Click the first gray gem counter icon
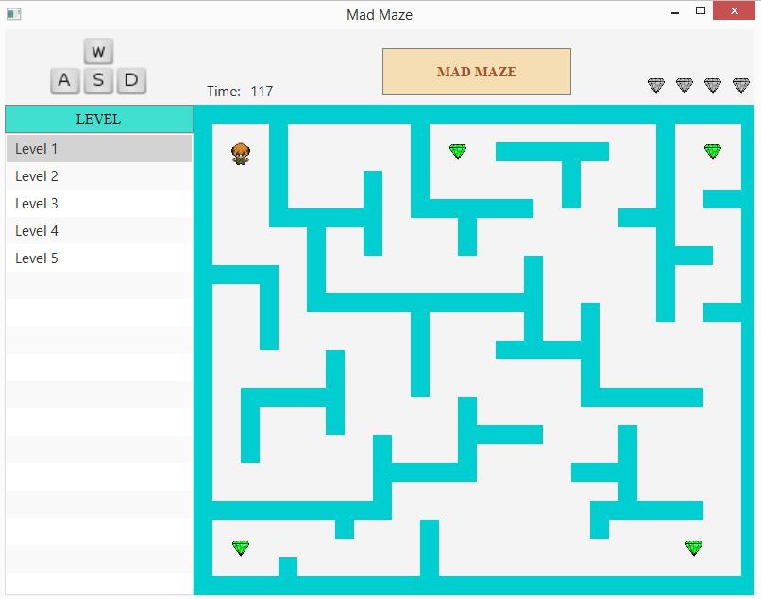 pyautogui.click(x=655, y=85)
